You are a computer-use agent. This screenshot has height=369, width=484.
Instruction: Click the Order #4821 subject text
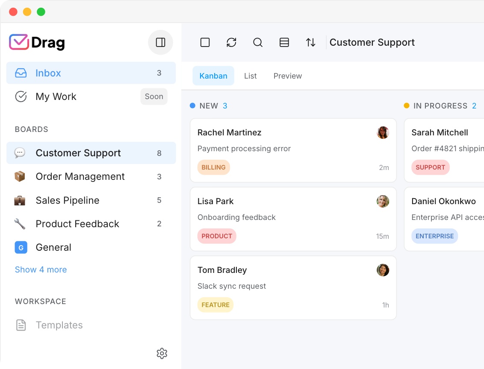tap(448, 149)
